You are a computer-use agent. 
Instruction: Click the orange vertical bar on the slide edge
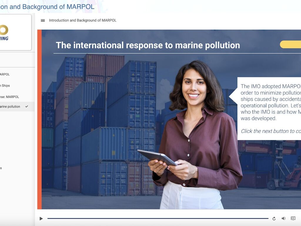[39, 119]
